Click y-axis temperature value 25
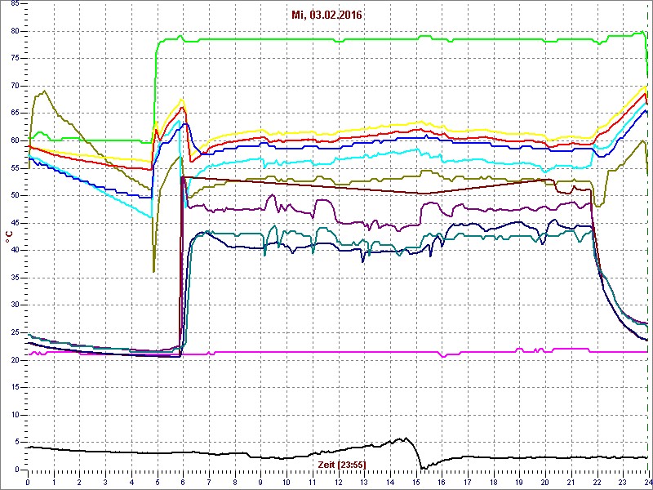Image resolution: width=653 pixels, height=490 pixels. point(13,333)
